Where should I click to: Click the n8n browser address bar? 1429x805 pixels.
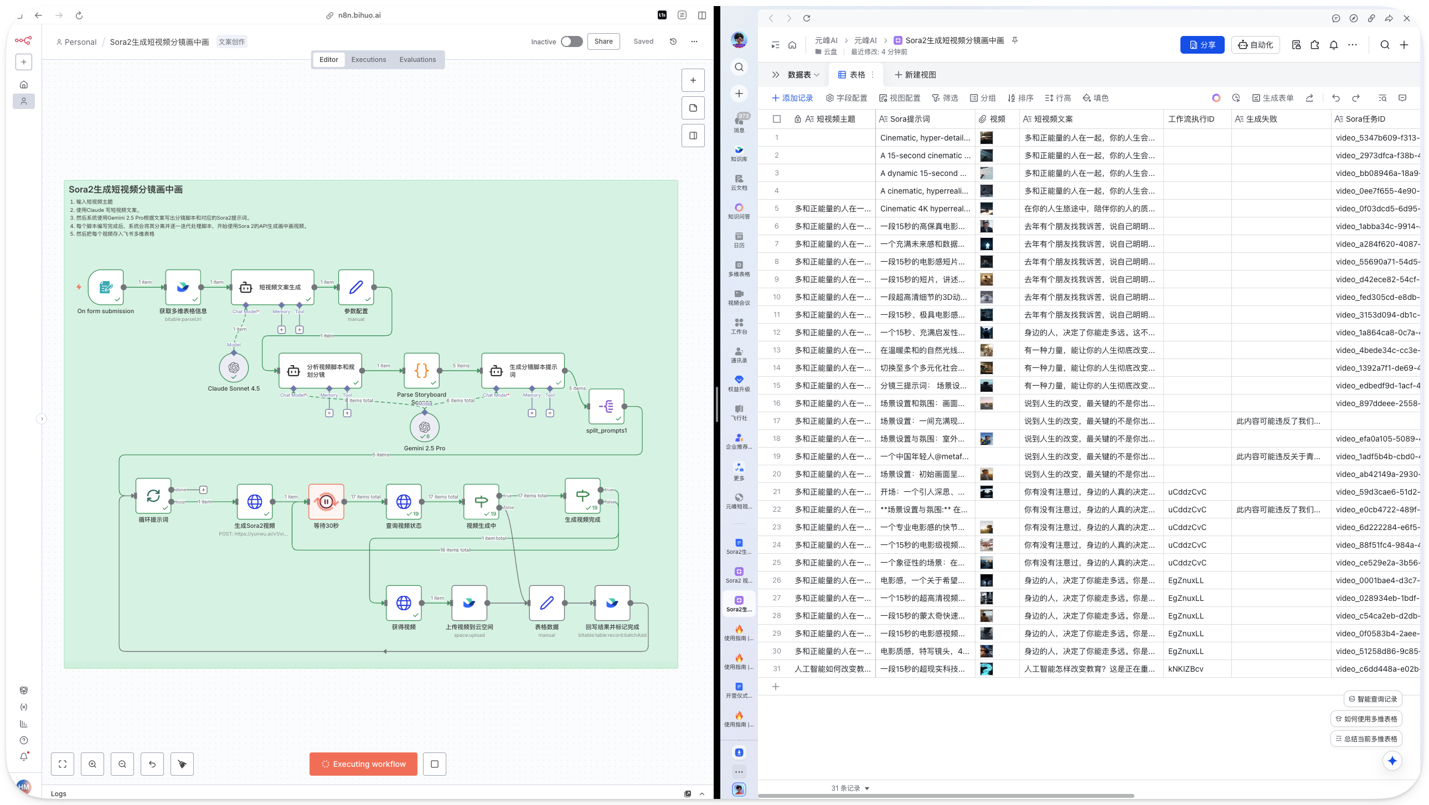354,15
